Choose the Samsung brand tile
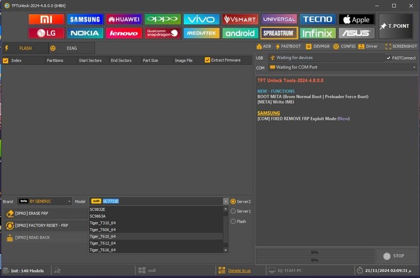Viewport: 420px width, 278px height. pos(85,19)
